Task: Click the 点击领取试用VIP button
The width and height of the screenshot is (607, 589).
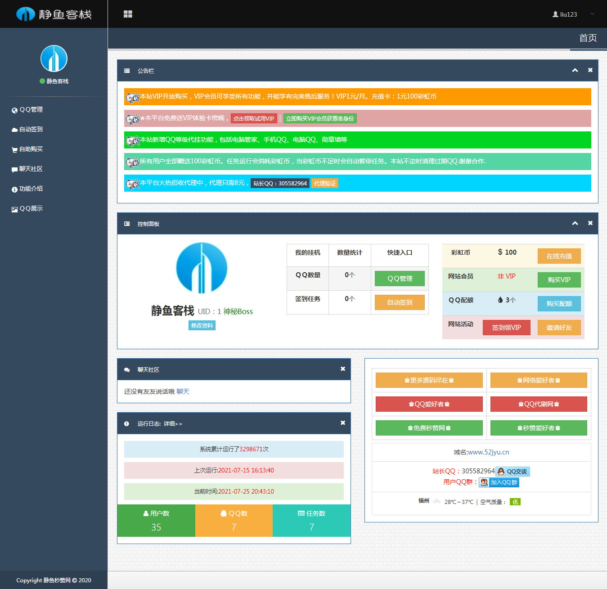Action: point(254,119)
